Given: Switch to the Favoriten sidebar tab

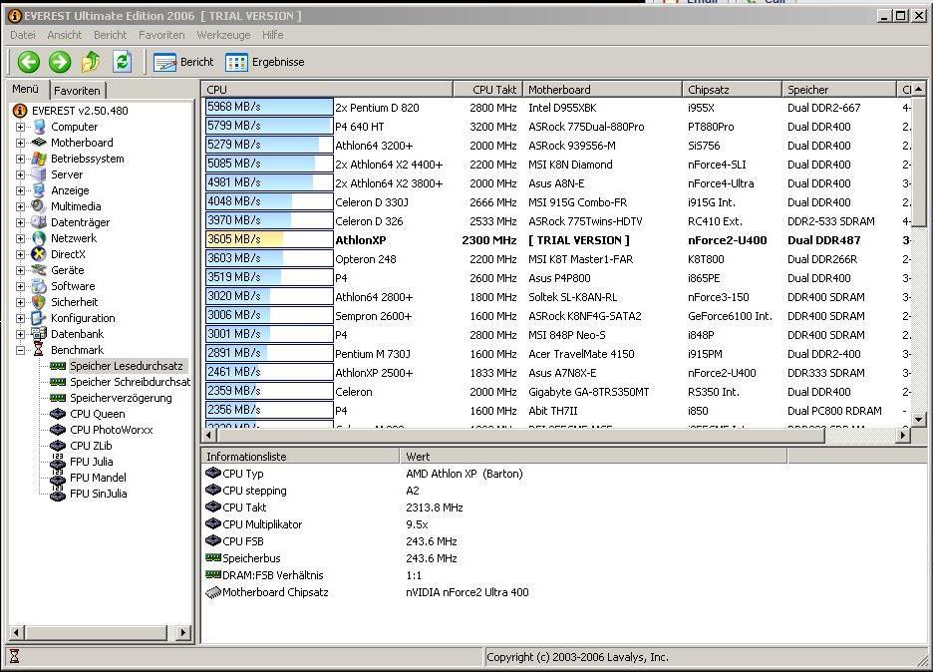Looking at the screenshot, I should (77, 91).
